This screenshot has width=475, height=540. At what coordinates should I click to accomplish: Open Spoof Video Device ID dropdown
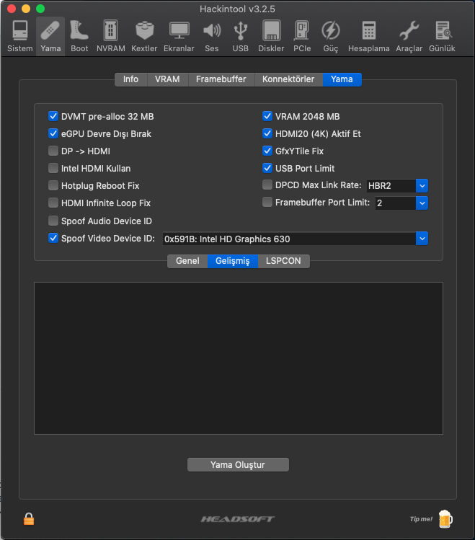coord(422,238)
